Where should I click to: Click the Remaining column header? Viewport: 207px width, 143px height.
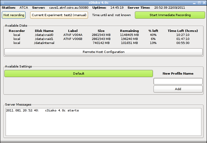[129, 31]
